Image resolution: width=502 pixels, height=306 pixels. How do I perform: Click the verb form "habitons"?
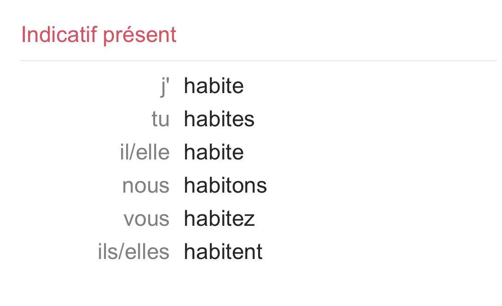point(225,186)
